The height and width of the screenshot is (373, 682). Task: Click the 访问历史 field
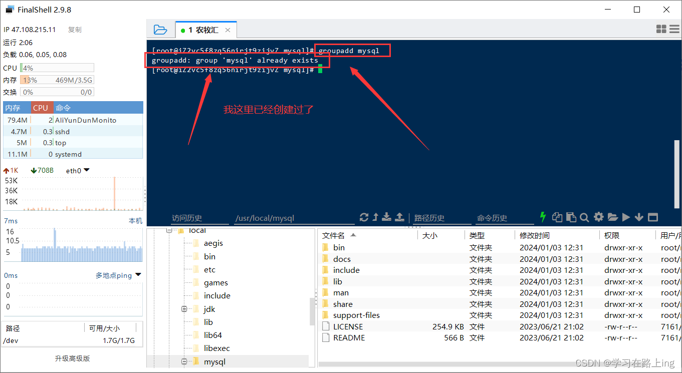199,218
